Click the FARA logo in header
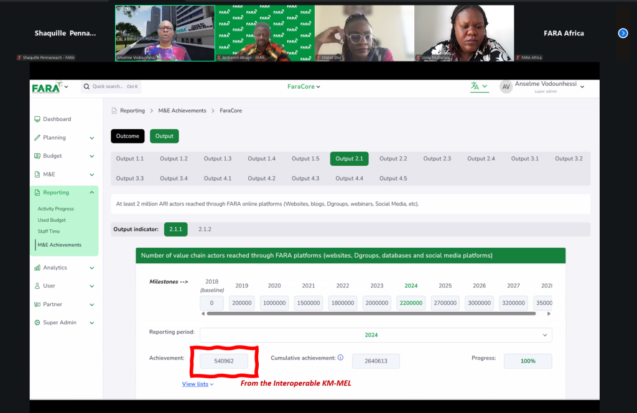The image size is (637, 413). (x=47, y=87)
